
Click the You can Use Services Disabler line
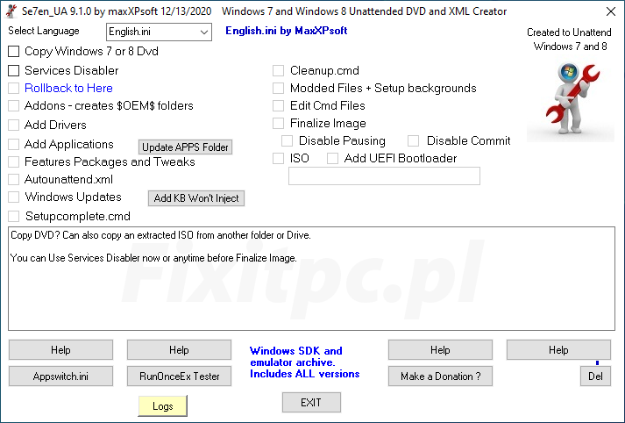[153, 258]
